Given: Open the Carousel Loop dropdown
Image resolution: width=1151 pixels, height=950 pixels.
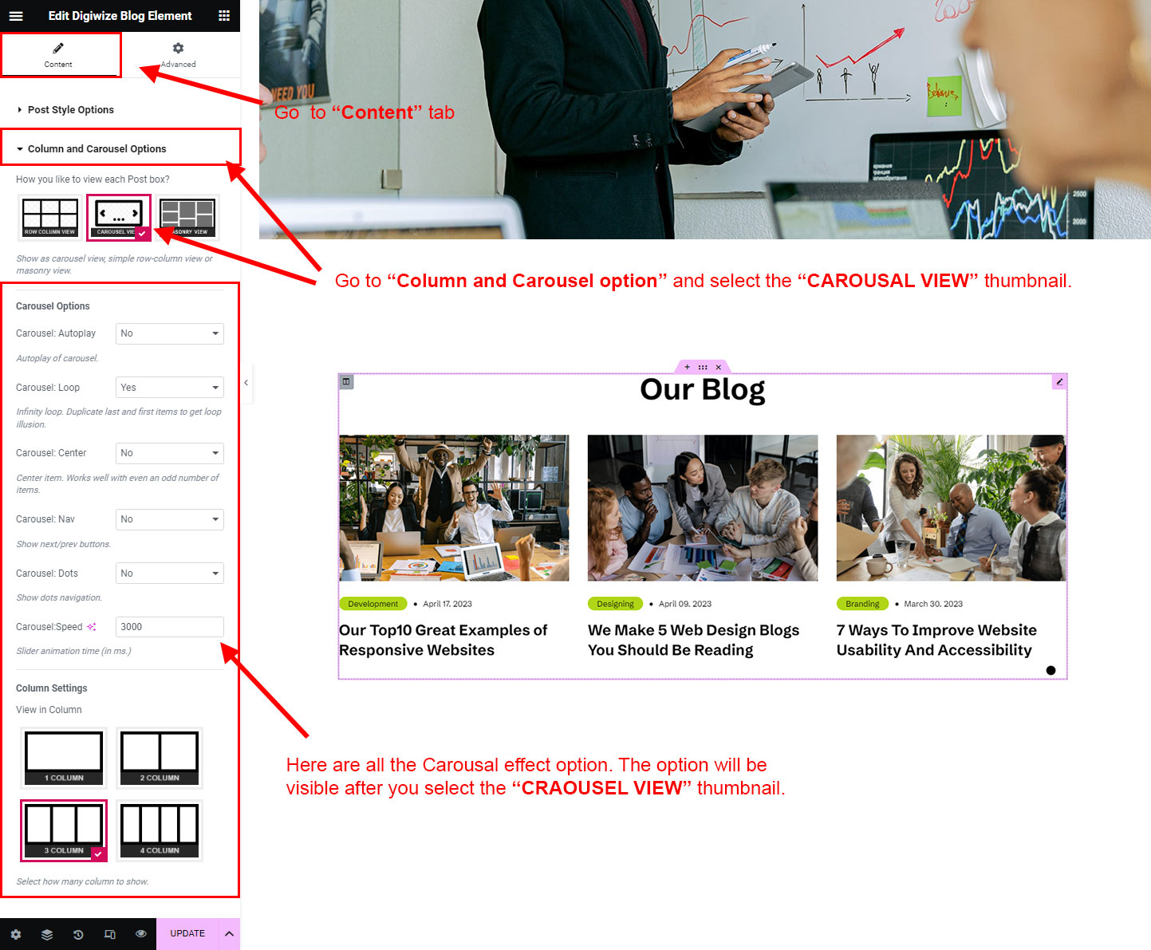Looking at the screenshot, I should click(170, 388).
